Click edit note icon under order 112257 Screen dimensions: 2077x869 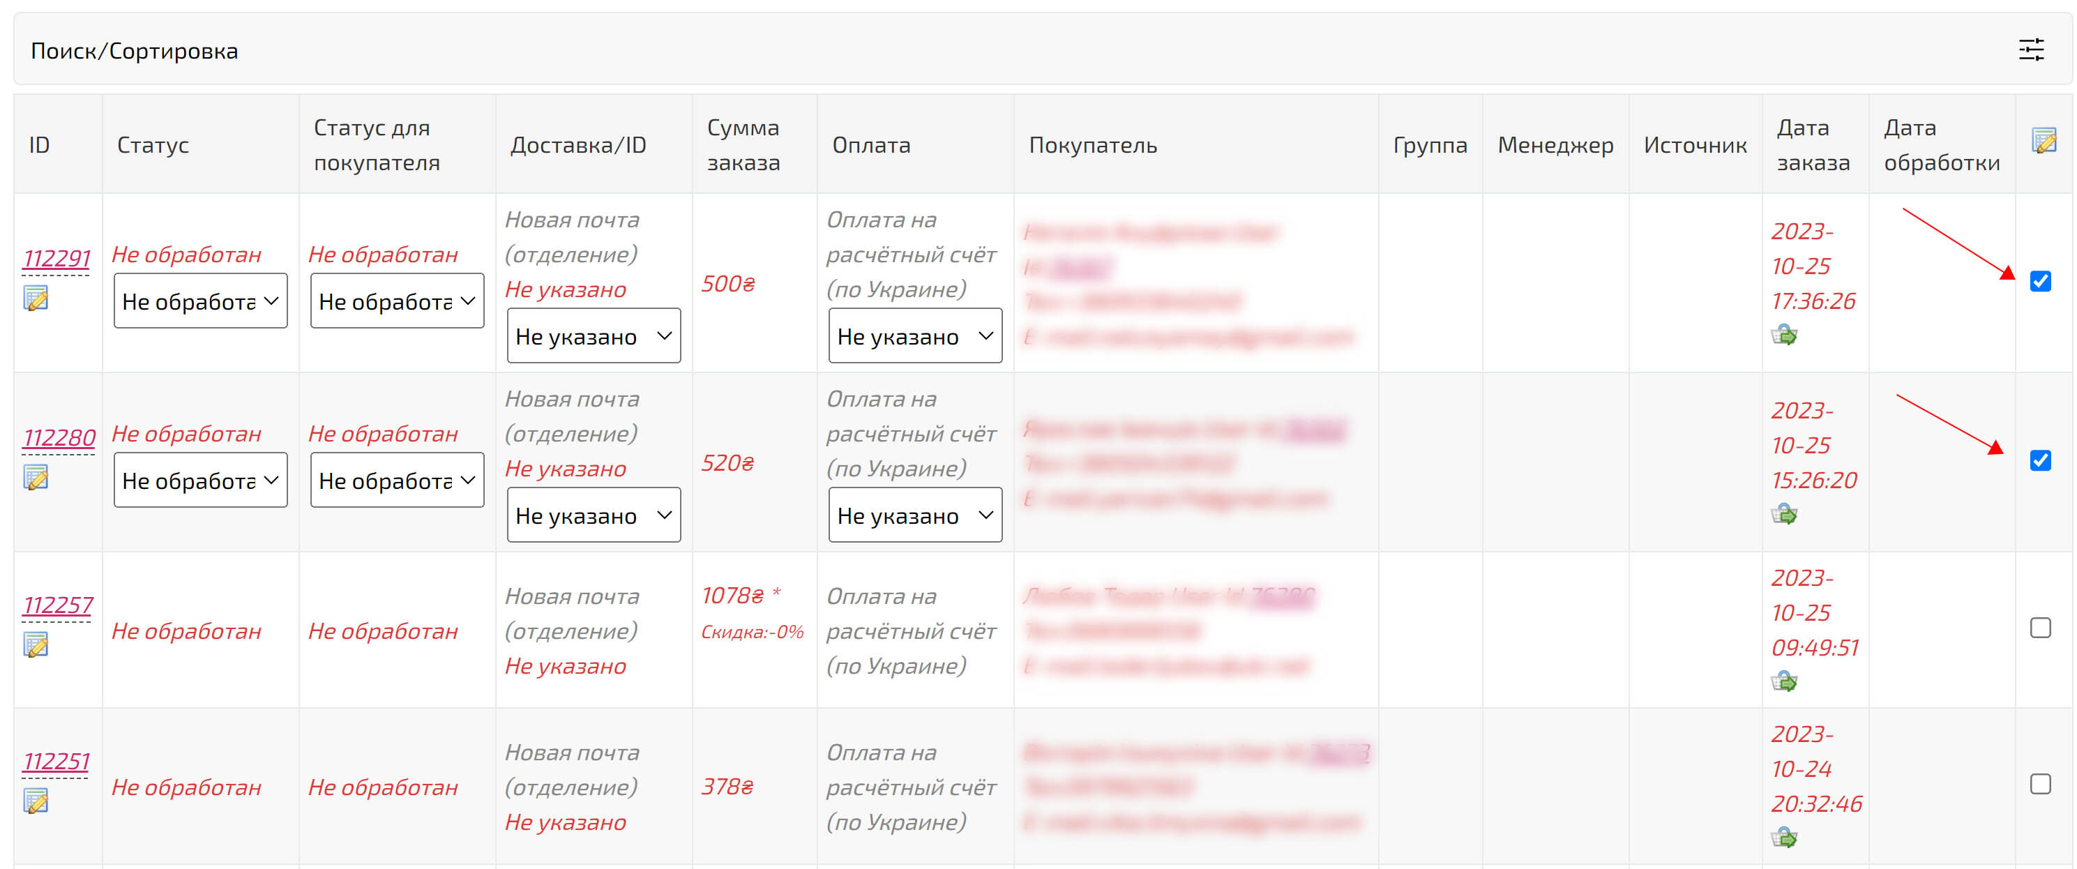[x=36, y=644]
